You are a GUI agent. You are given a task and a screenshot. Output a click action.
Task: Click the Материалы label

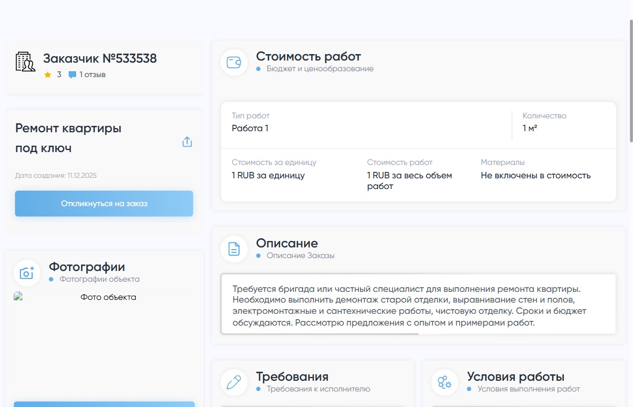point(503,162)
